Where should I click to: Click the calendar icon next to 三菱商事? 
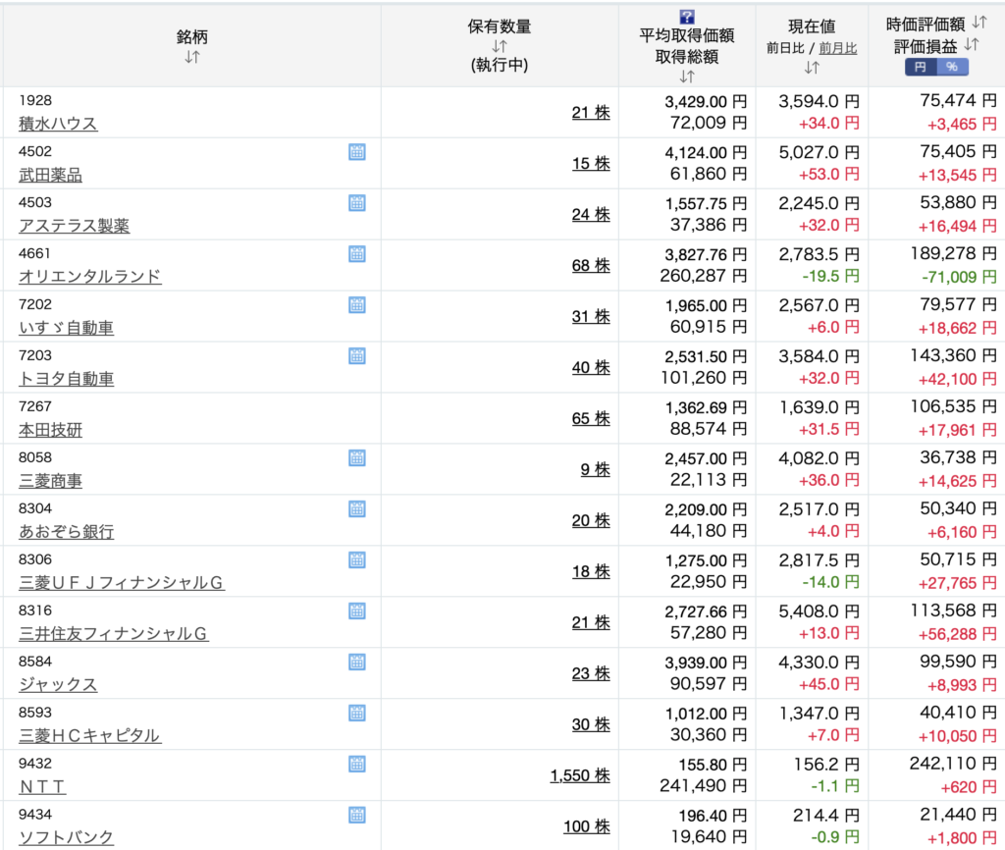(357, 458)
